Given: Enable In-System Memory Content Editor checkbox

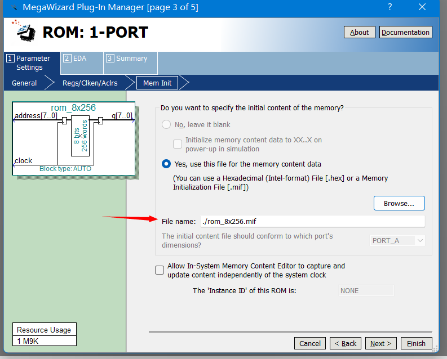Looking at the screenshot, I should pyautogui.click(x=160, y=270).
